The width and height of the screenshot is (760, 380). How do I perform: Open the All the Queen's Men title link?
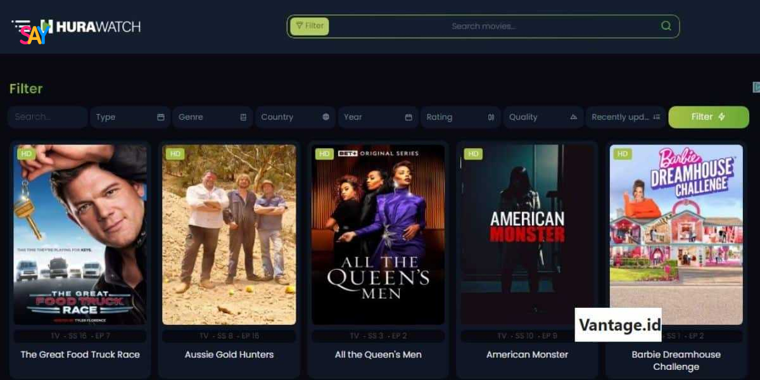click(378, 355)
